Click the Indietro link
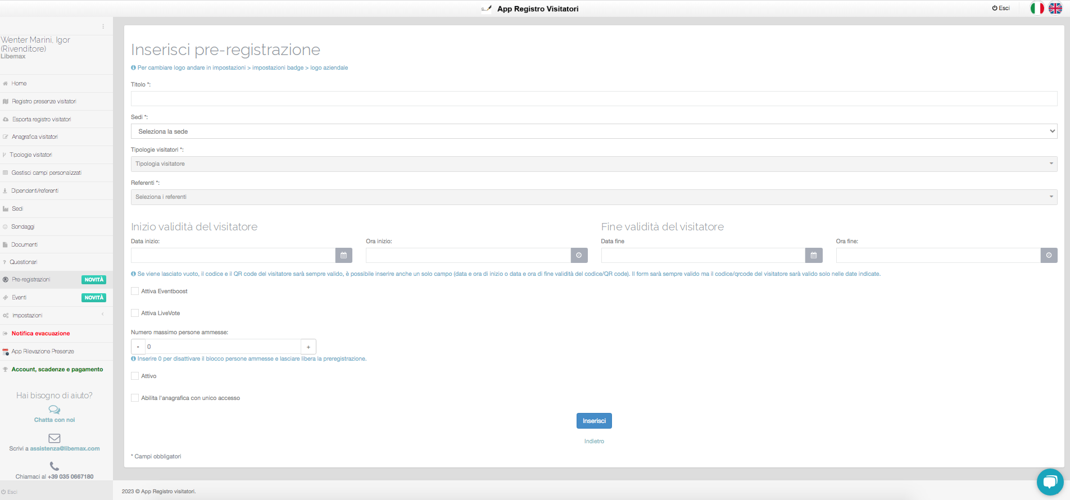The image size is (1070, 500). pos(594,441)
